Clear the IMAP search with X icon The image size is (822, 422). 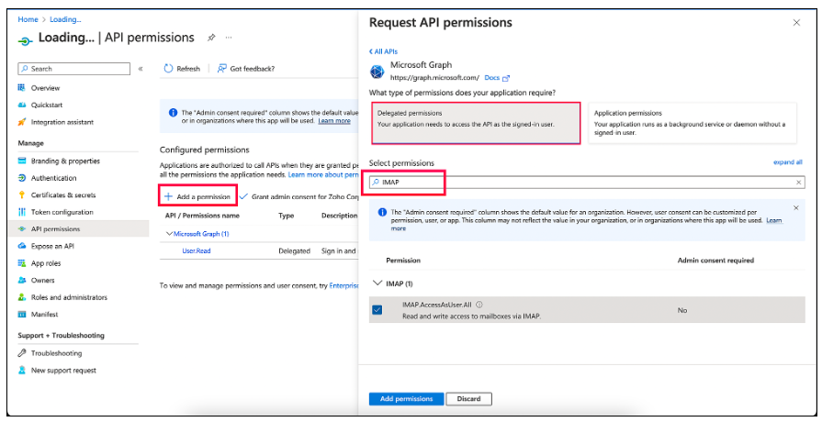tap(796, 183)
